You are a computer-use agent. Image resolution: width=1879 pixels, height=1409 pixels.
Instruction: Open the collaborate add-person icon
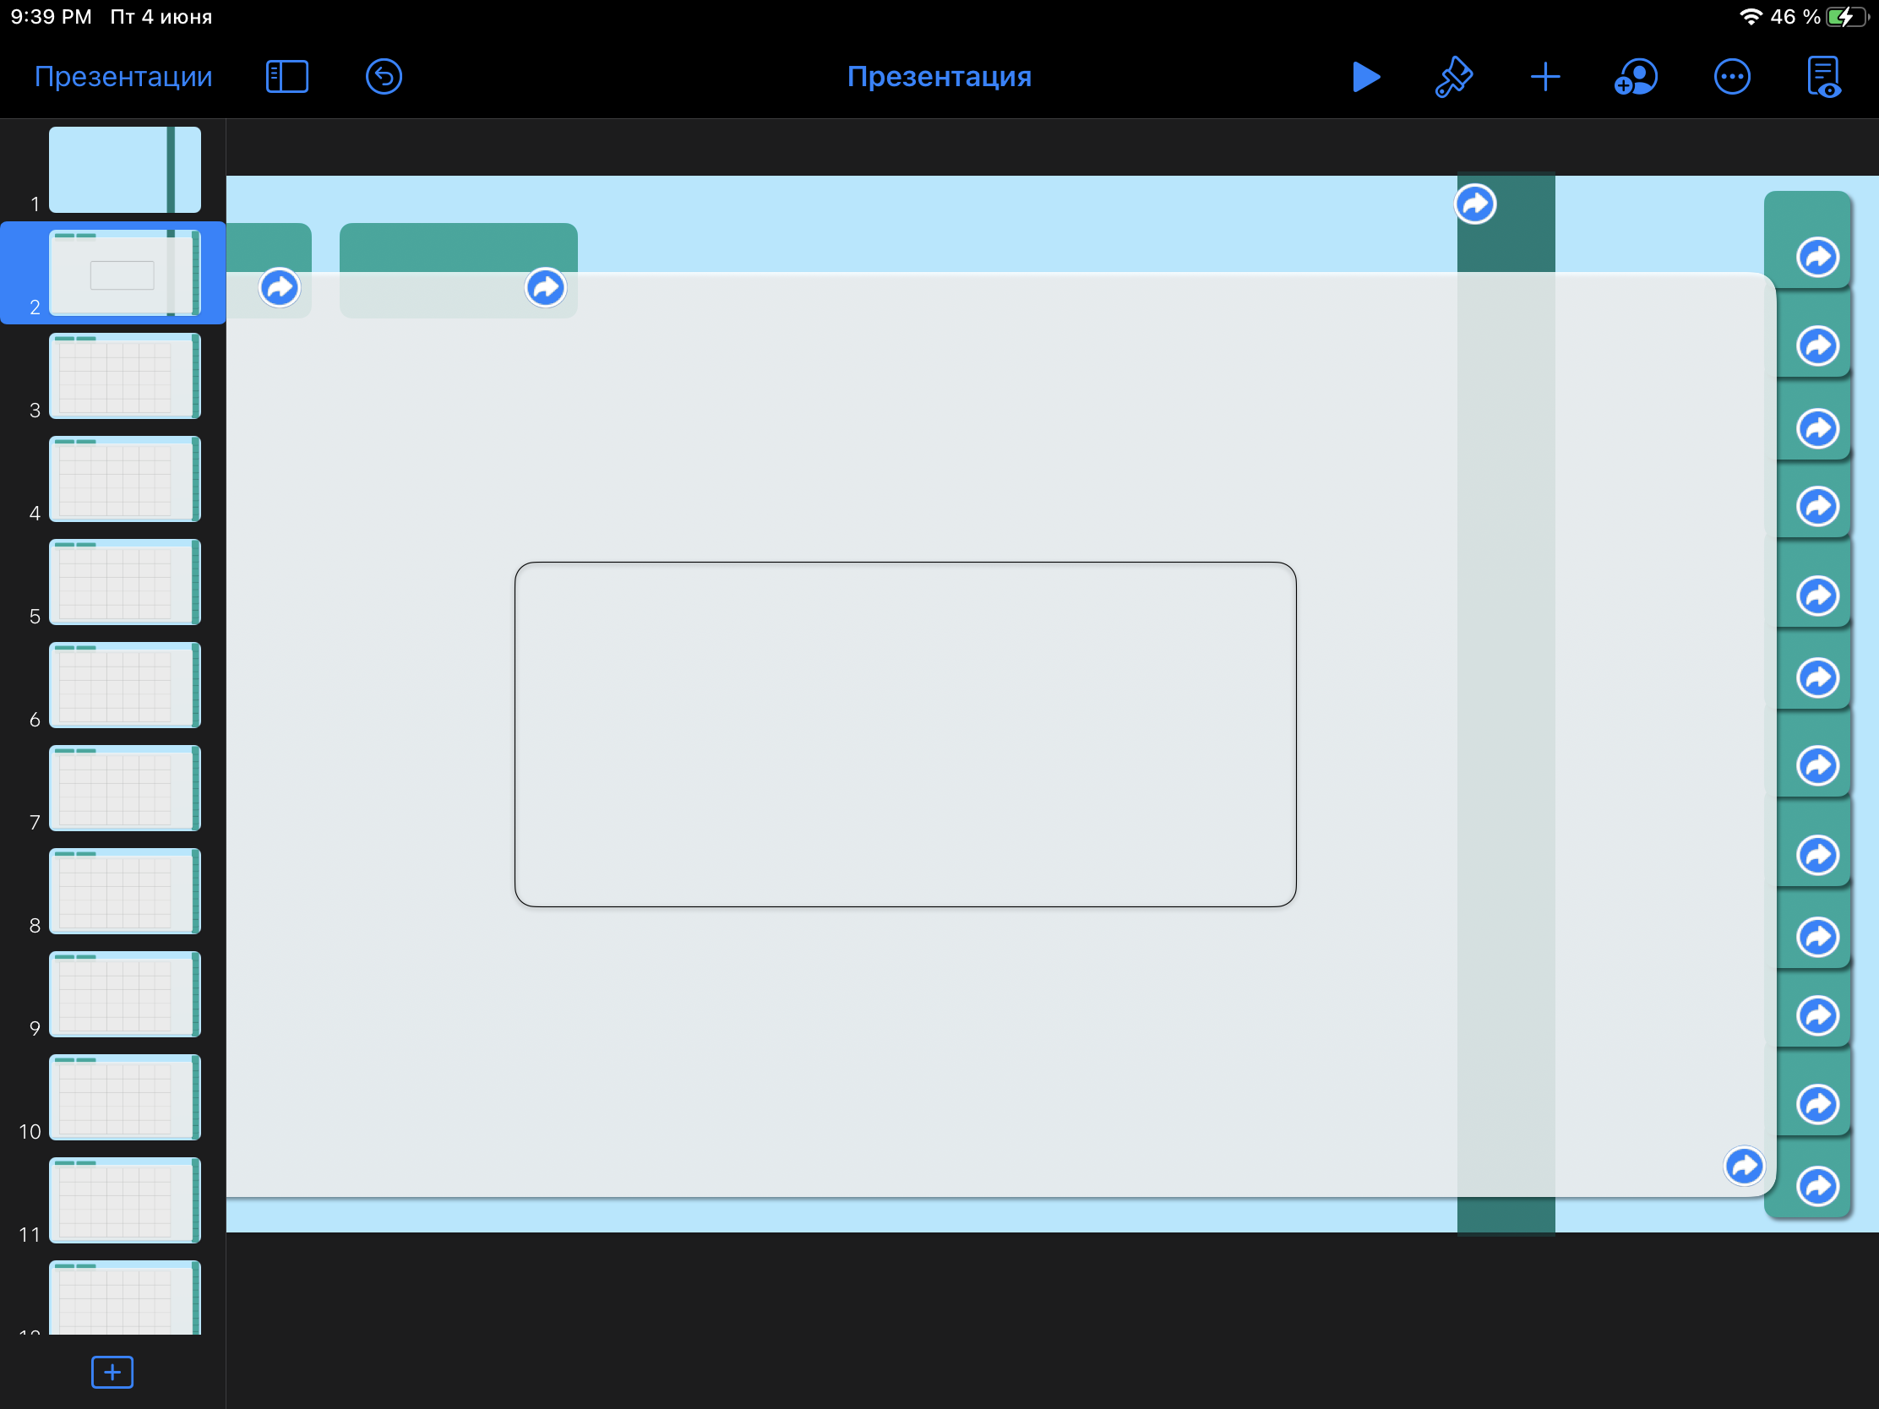(1635, 76)
